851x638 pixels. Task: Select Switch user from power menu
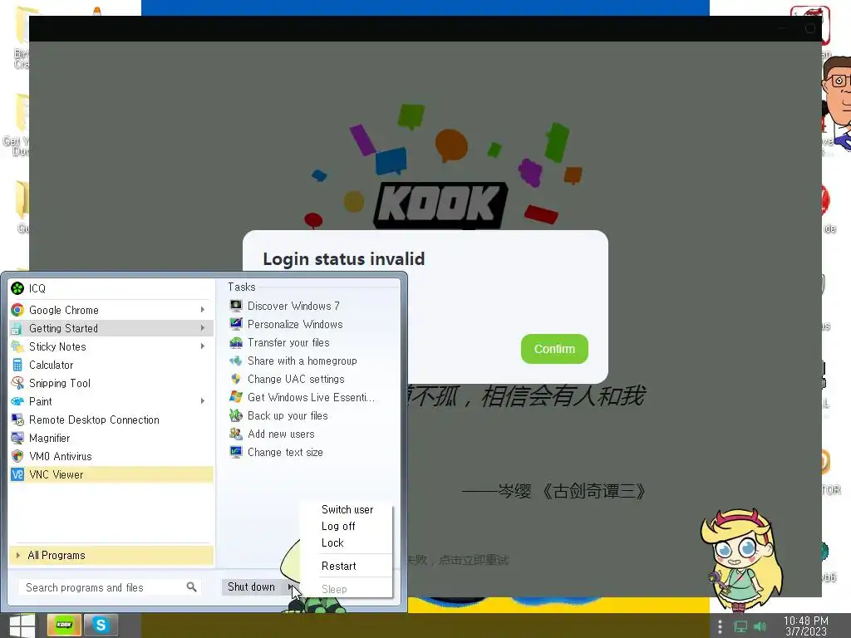pyautogui.click(x=347, y=509)
